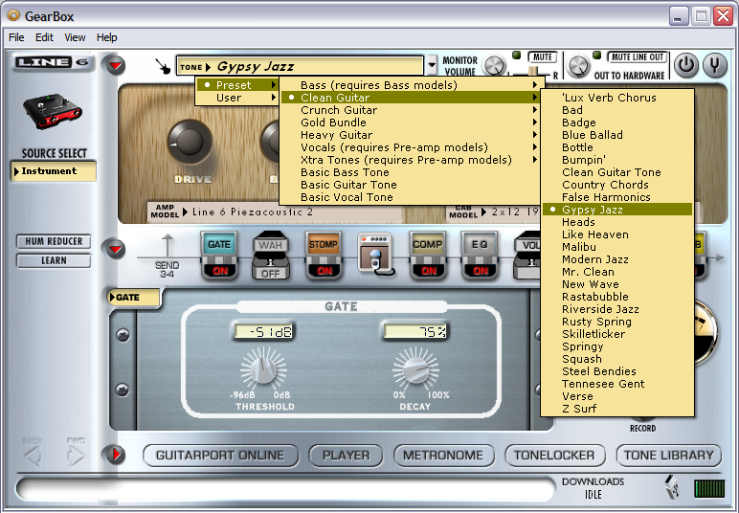Switch the Wah pedal on
Screen dimensions: 739x513
click(271, 271)
